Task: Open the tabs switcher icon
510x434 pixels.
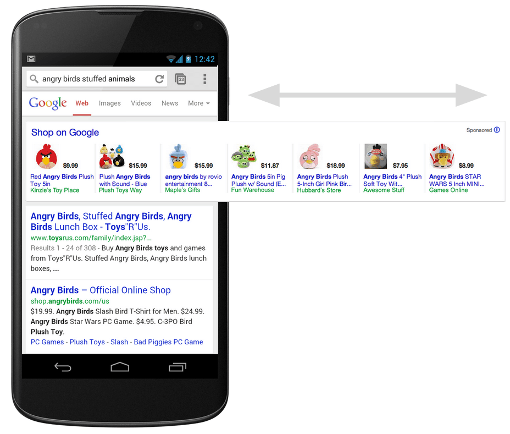Action: tap(180, 79)
